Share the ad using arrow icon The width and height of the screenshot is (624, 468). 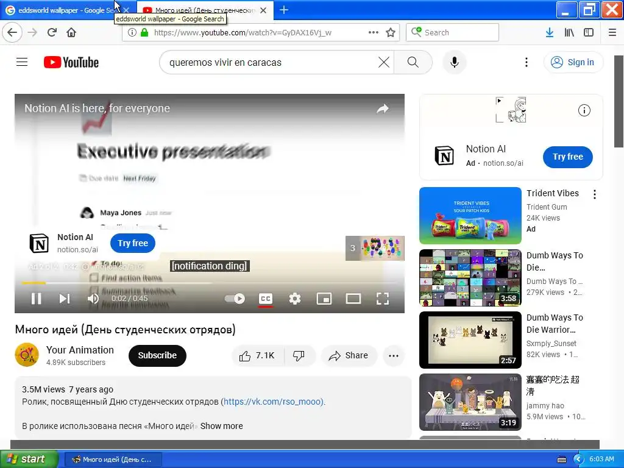coord(383,108)
